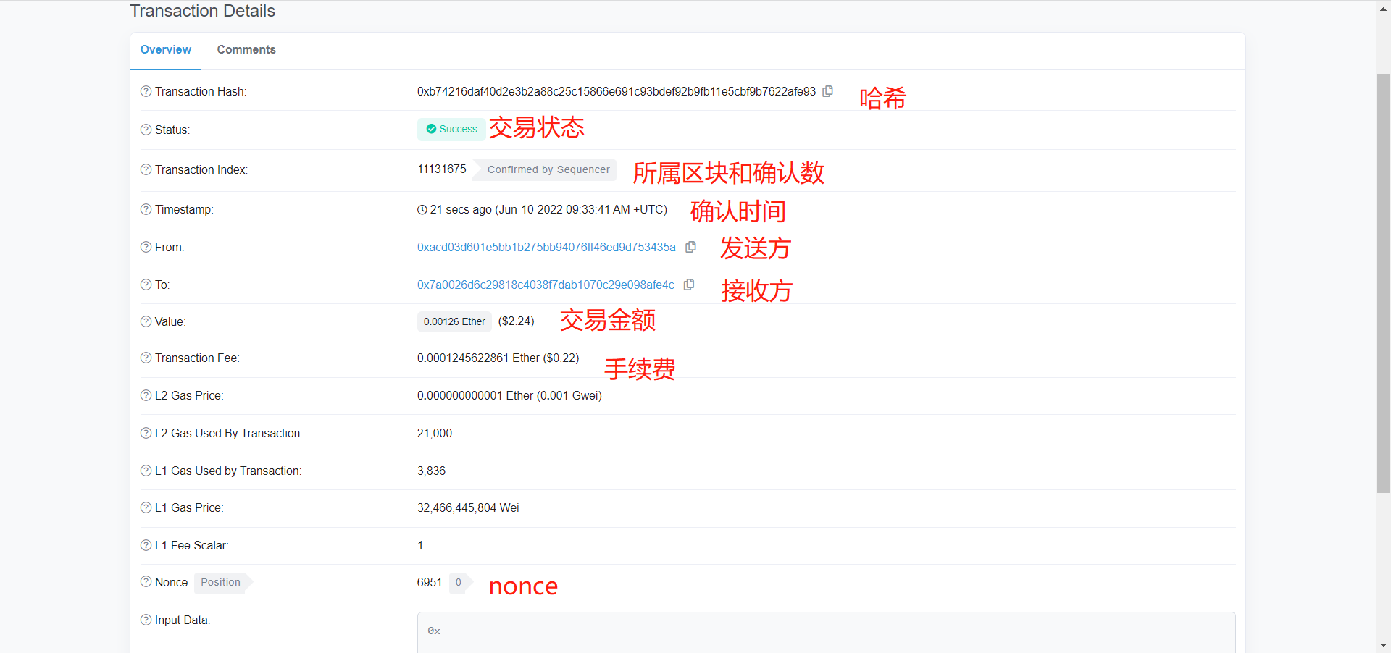Copy the From address using its copy icon
The height and width of the screenshot is (653, 1391).
point(690,247)
